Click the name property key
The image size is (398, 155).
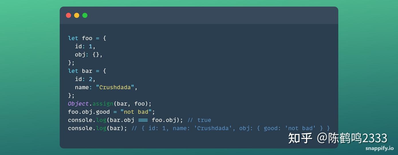pyautogui.click(x=82, y=87)
